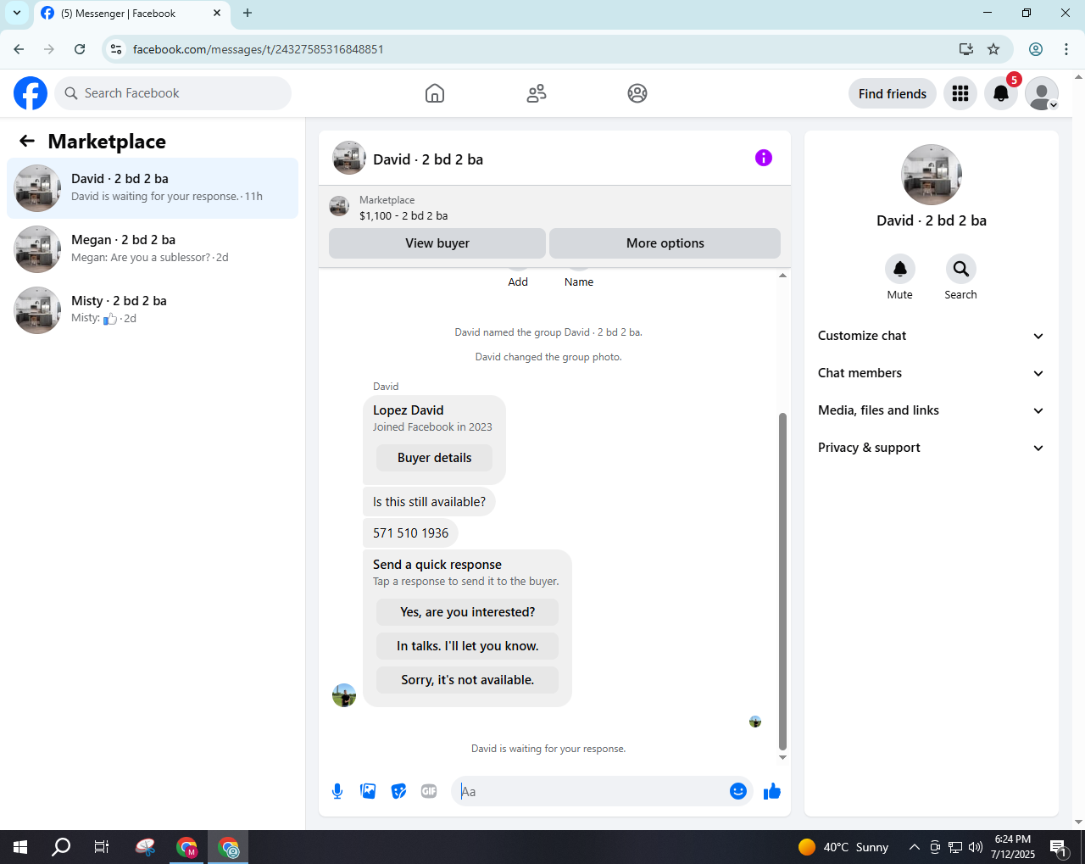Open the David · 2 bd 2 ba conversation
This screenshot has height=864, width=1085.
click(153, 188)
